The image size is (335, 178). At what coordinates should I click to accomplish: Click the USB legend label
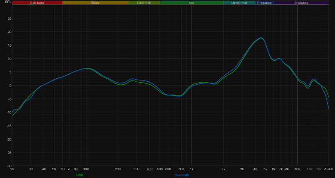click(x=80, y=175)
